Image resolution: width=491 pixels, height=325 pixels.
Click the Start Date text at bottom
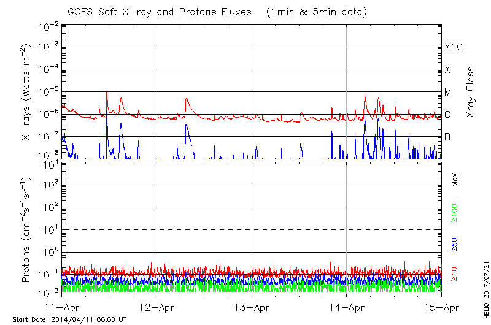pyautogui.click(x=69, y=319)
